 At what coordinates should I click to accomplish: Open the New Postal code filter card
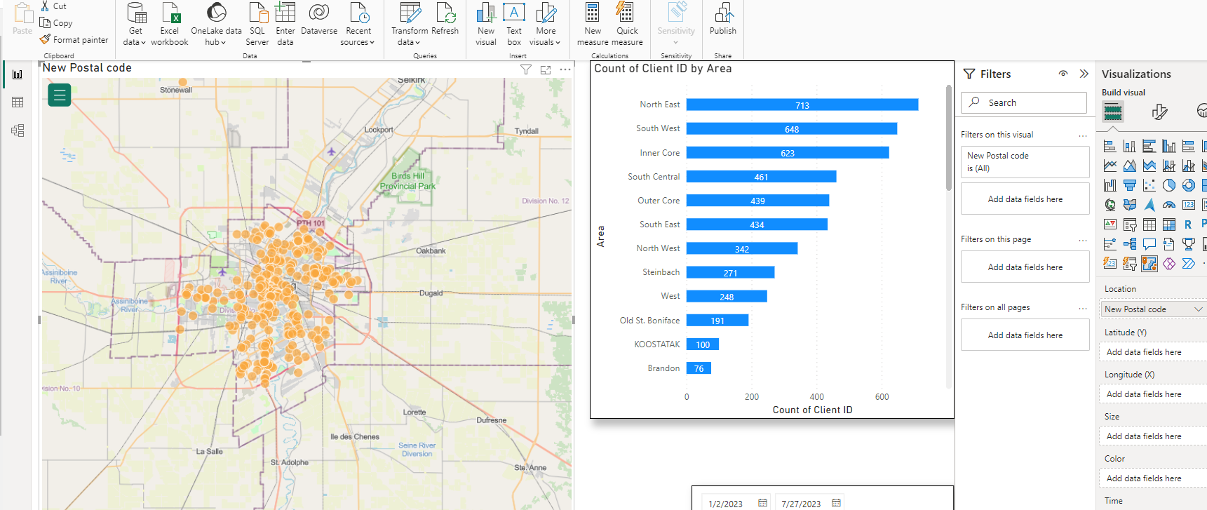pos(1025,162)
